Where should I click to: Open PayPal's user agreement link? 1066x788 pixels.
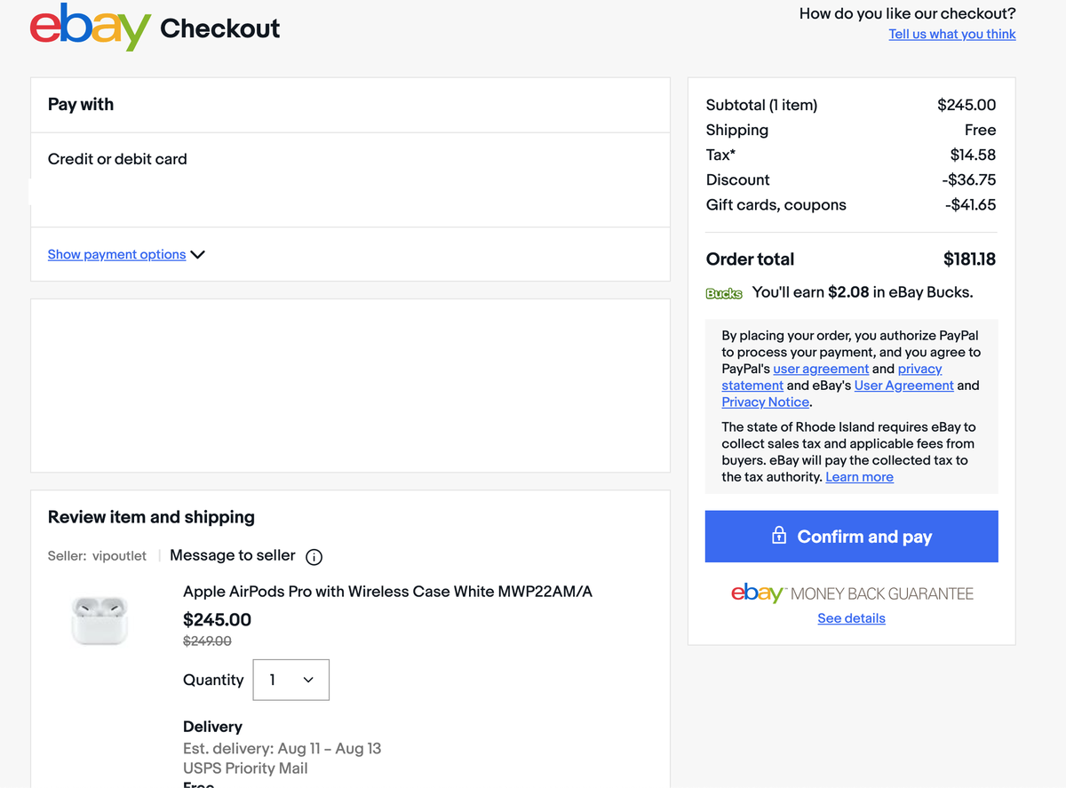coord(821,369)
